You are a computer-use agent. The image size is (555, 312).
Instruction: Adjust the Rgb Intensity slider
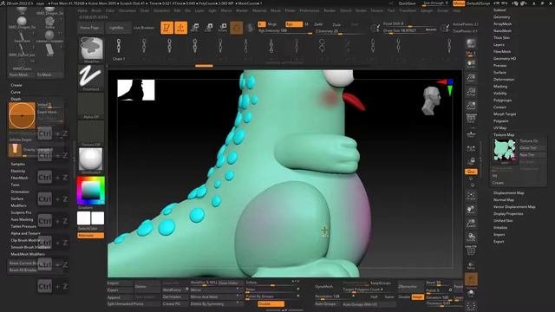click(x=285, y=31)
